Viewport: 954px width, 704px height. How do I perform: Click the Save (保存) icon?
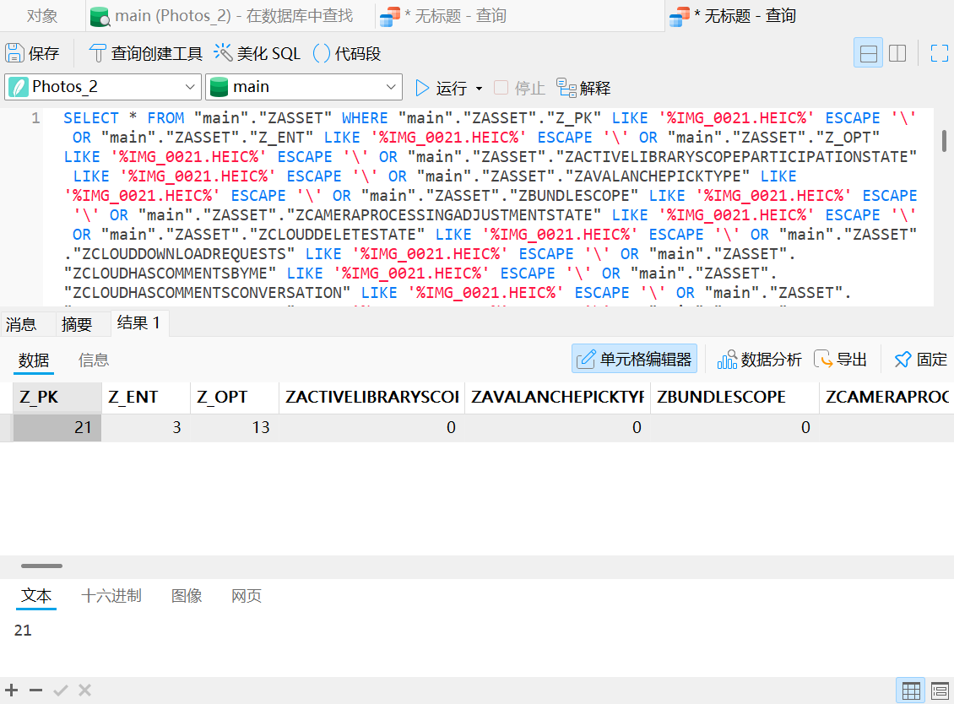tap(14, 53)
